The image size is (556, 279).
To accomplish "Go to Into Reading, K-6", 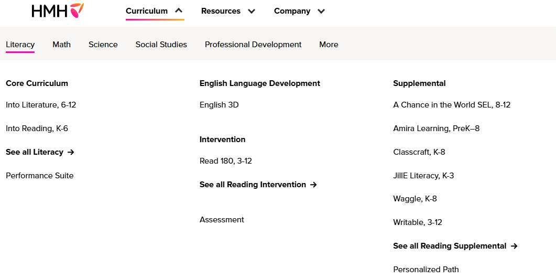I will [x=37, y=128].
